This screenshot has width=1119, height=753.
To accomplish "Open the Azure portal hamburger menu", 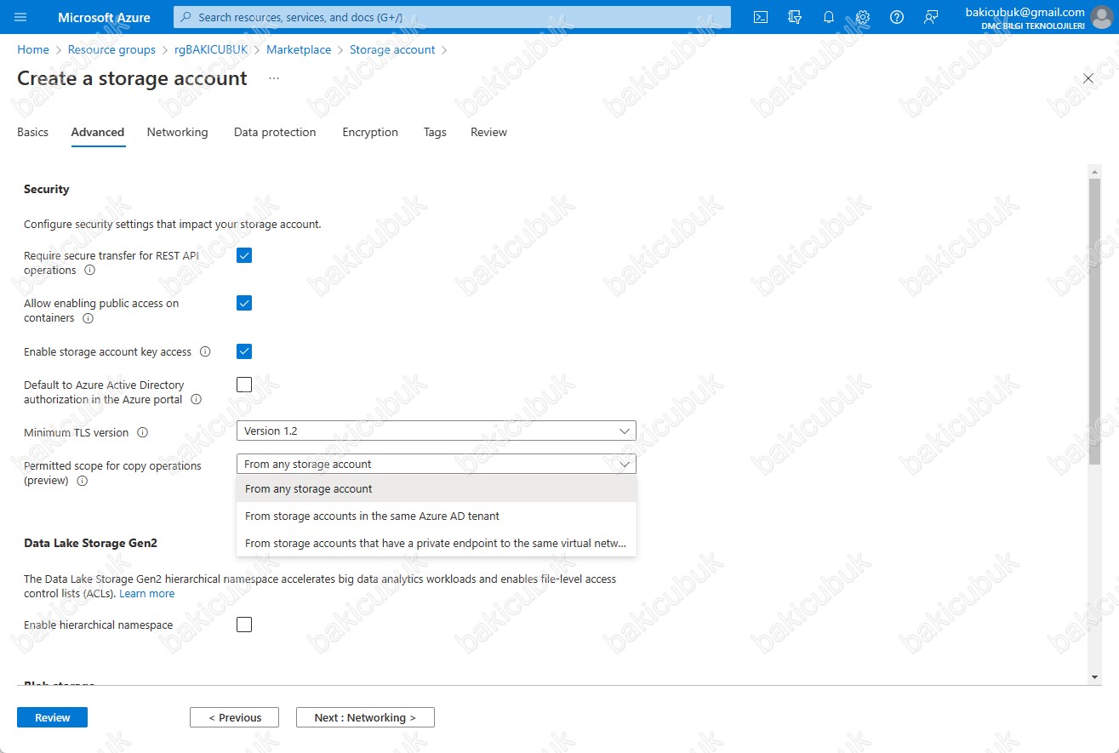I will click(x=21, y=17).
